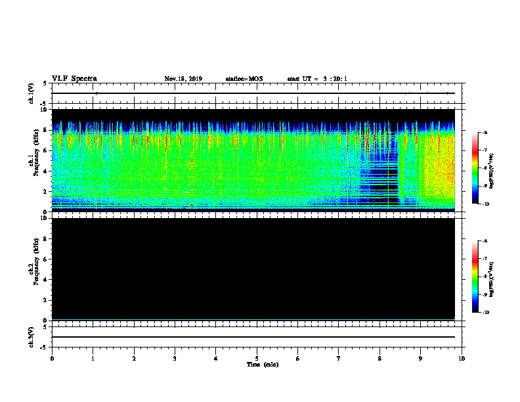Viewport: 520px width, 402px height.
Task: Click the ch.2 spectrogram color scale bar
Action: pyautogui.click(x=475, y=277)
